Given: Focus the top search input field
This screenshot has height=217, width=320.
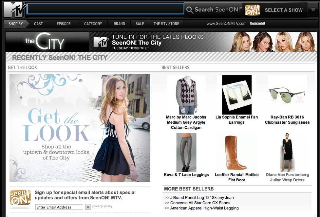Looking at the screenshot, I should pyautogui.click(x=105, y=9).
